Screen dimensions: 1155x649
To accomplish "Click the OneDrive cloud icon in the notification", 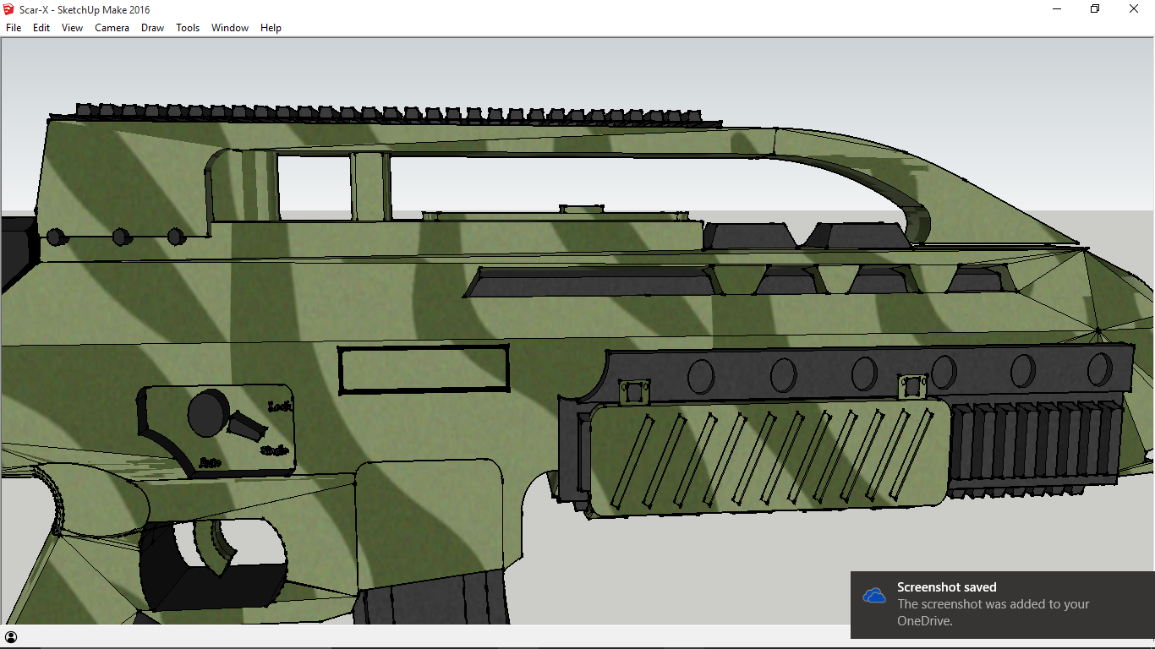I will tap(875, 594).
